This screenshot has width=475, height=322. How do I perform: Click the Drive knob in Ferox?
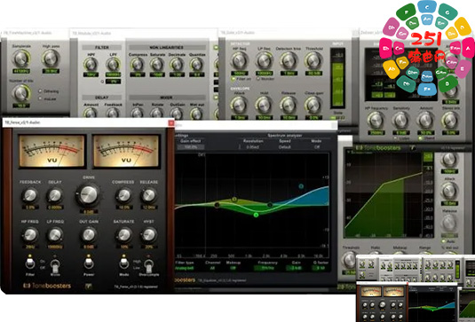pos(88,194)
